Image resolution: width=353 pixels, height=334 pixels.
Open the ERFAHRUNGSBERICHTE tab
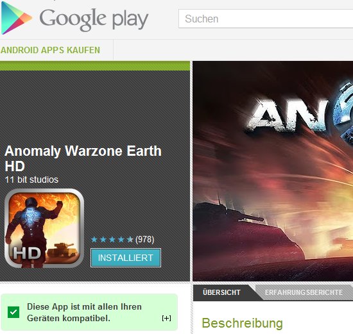click(x=304, y=292)
